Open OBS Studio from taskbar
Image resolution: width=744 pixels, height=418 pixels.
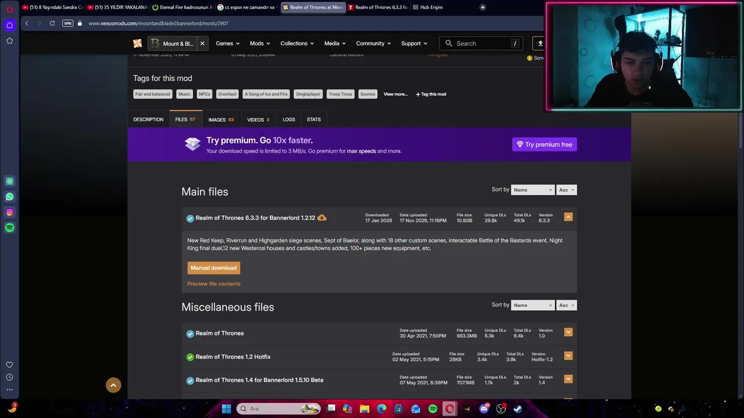pos(501,409)
